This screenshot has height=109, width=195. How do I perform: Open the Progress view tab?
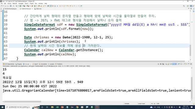click(19, 64)
